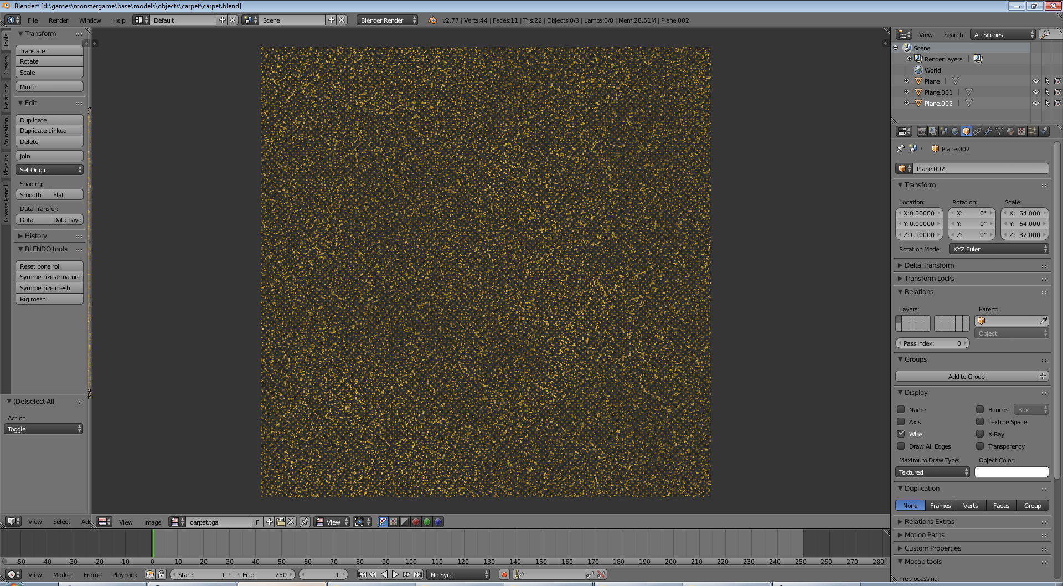The height and width of the screenshot is (586, 1063).
Task: Click the Add to Group button
Action: point(966,377)
